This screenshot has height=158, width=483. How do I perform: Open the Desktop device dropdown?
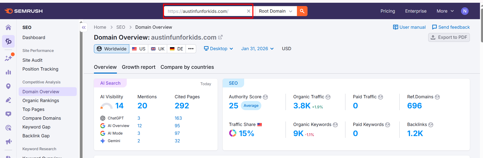pyautogui.click(x=218, y=49)
